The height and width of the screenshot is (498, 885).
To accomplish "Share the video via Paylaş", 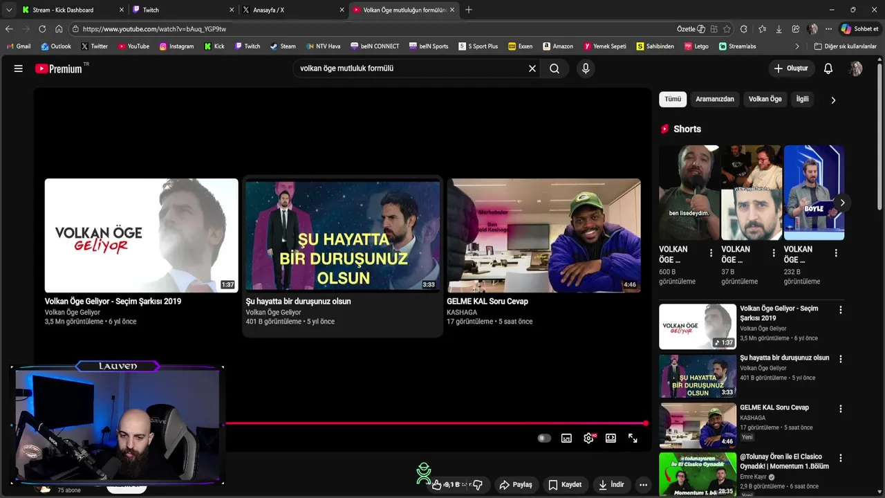I will coord(516,485).
